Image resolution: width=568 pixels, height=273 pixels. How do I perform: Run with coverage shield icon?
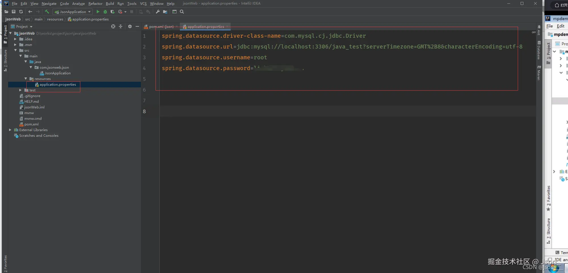point(112,12)
